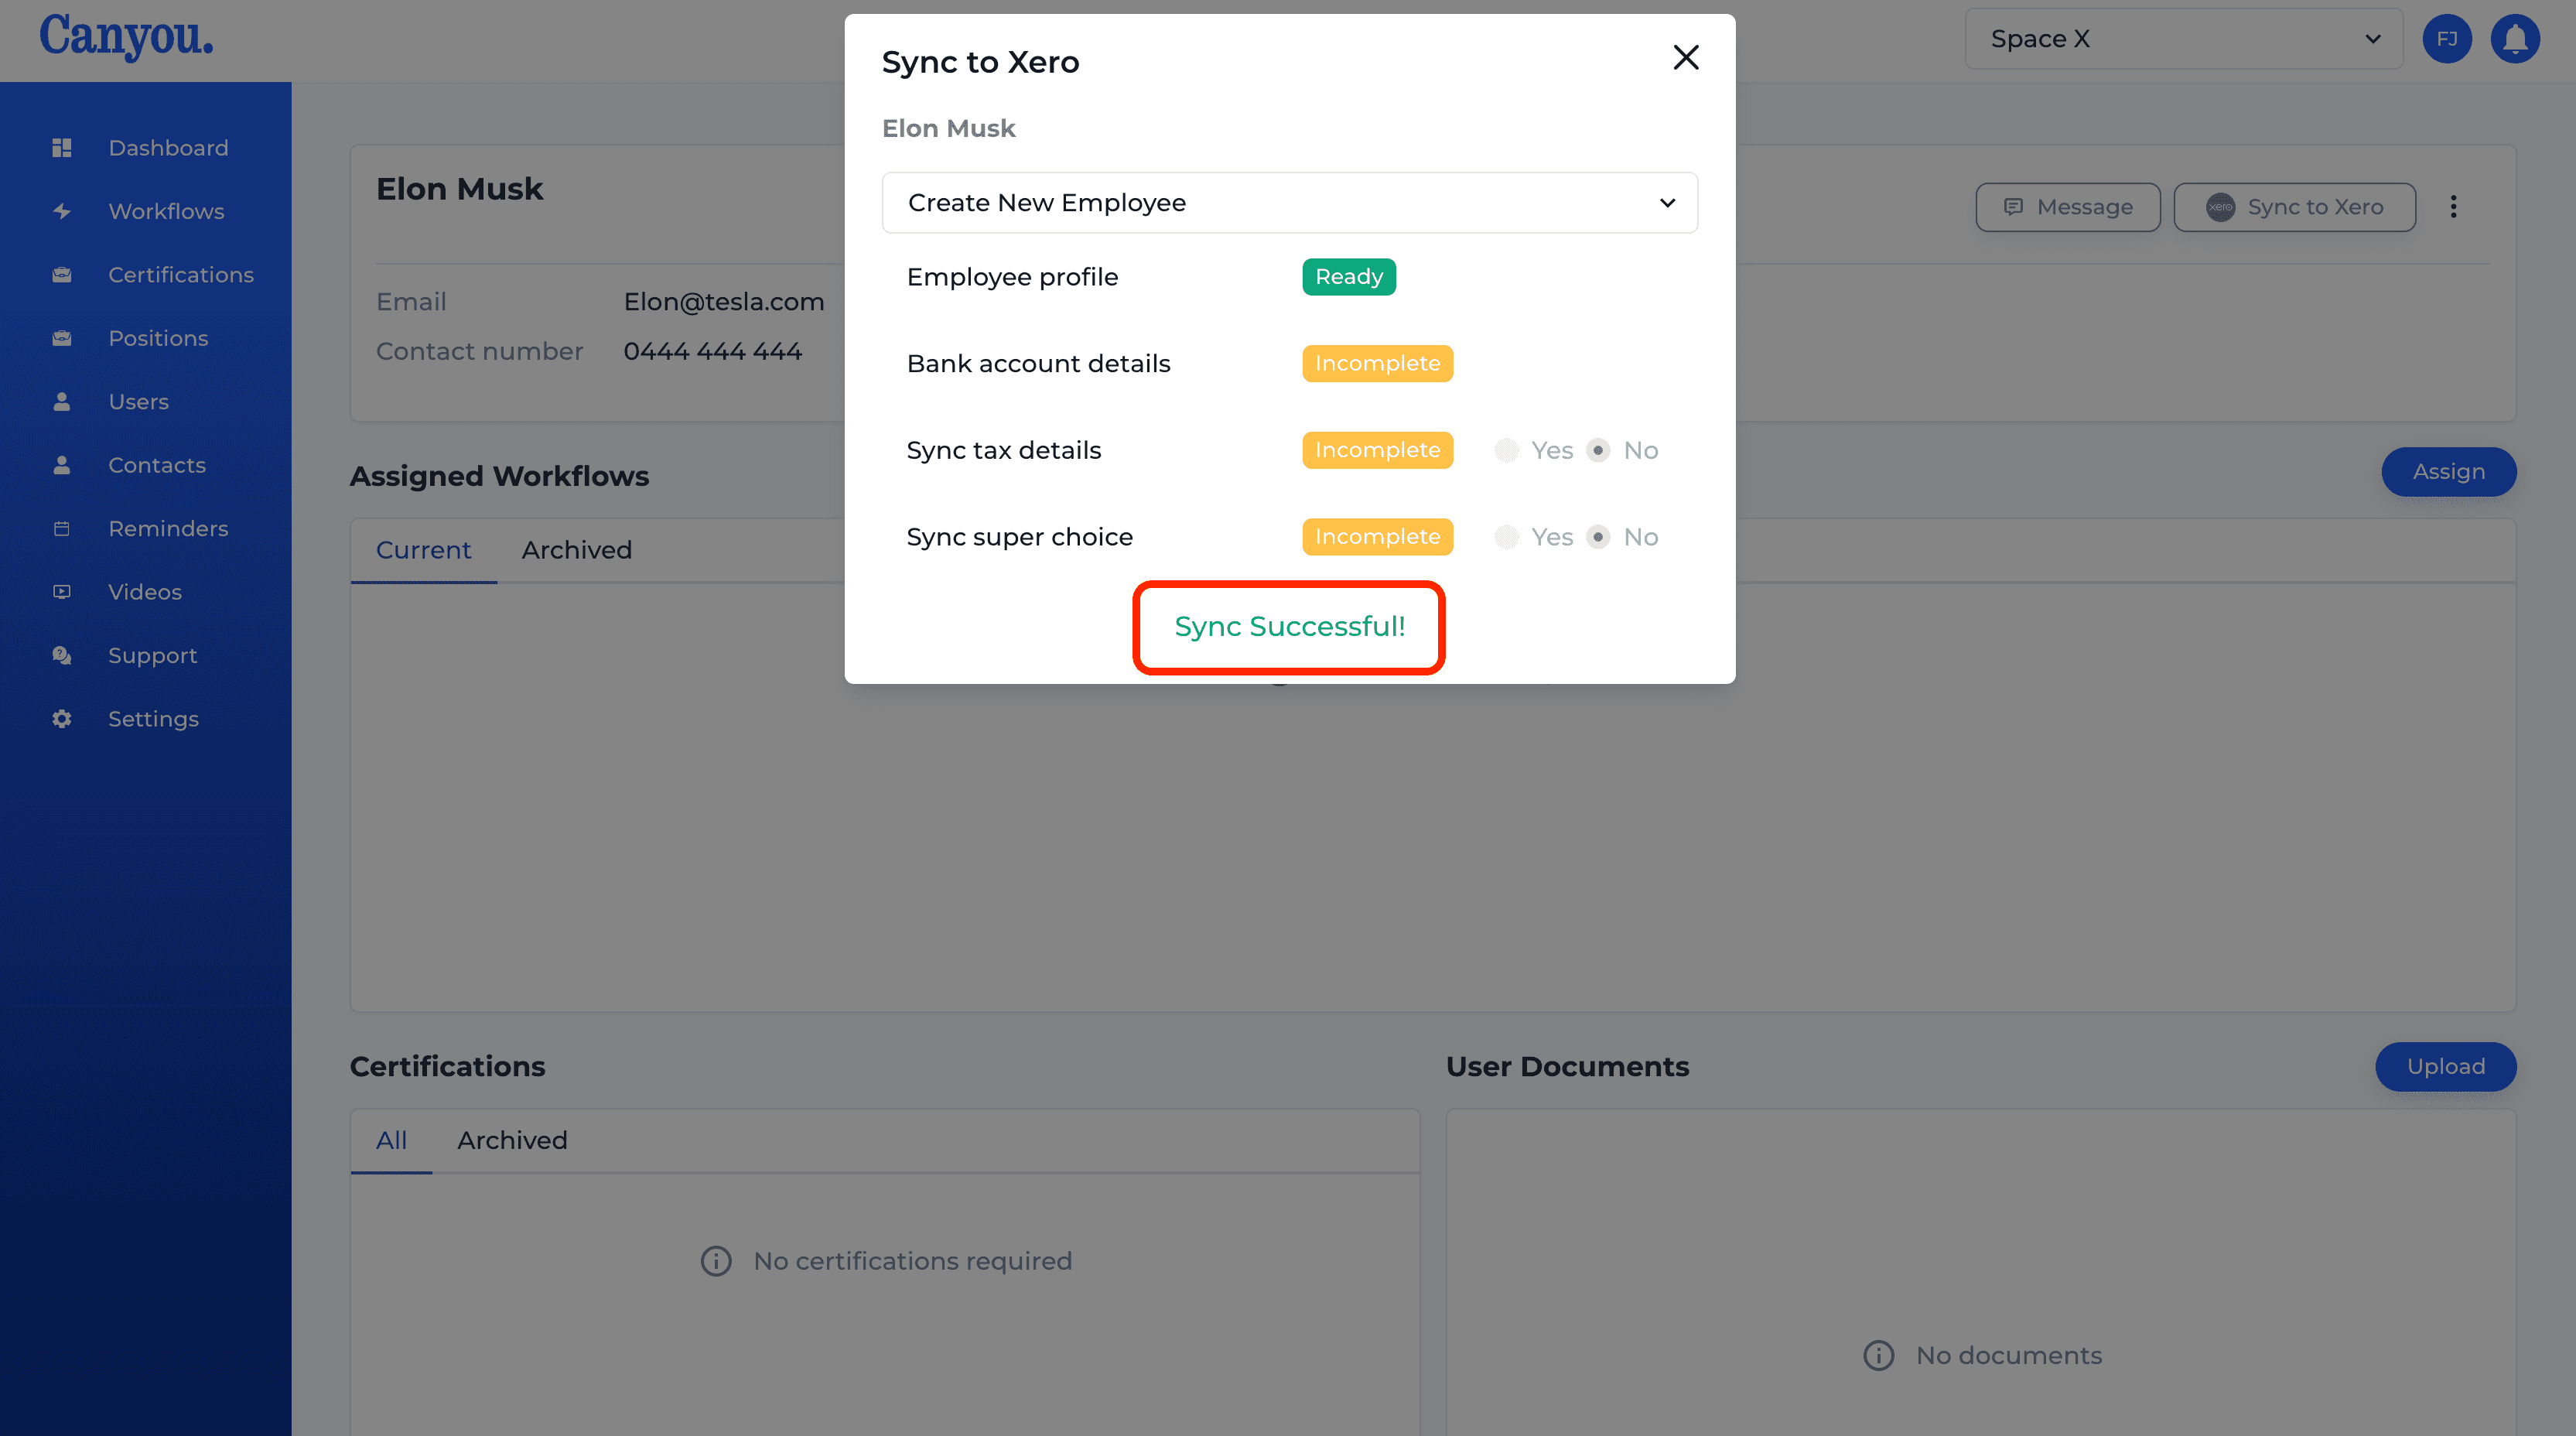The width and height of the screenshot is (2576, 1436).
Task: Open the Videos section in sidebar
Action: coord(143,590)
